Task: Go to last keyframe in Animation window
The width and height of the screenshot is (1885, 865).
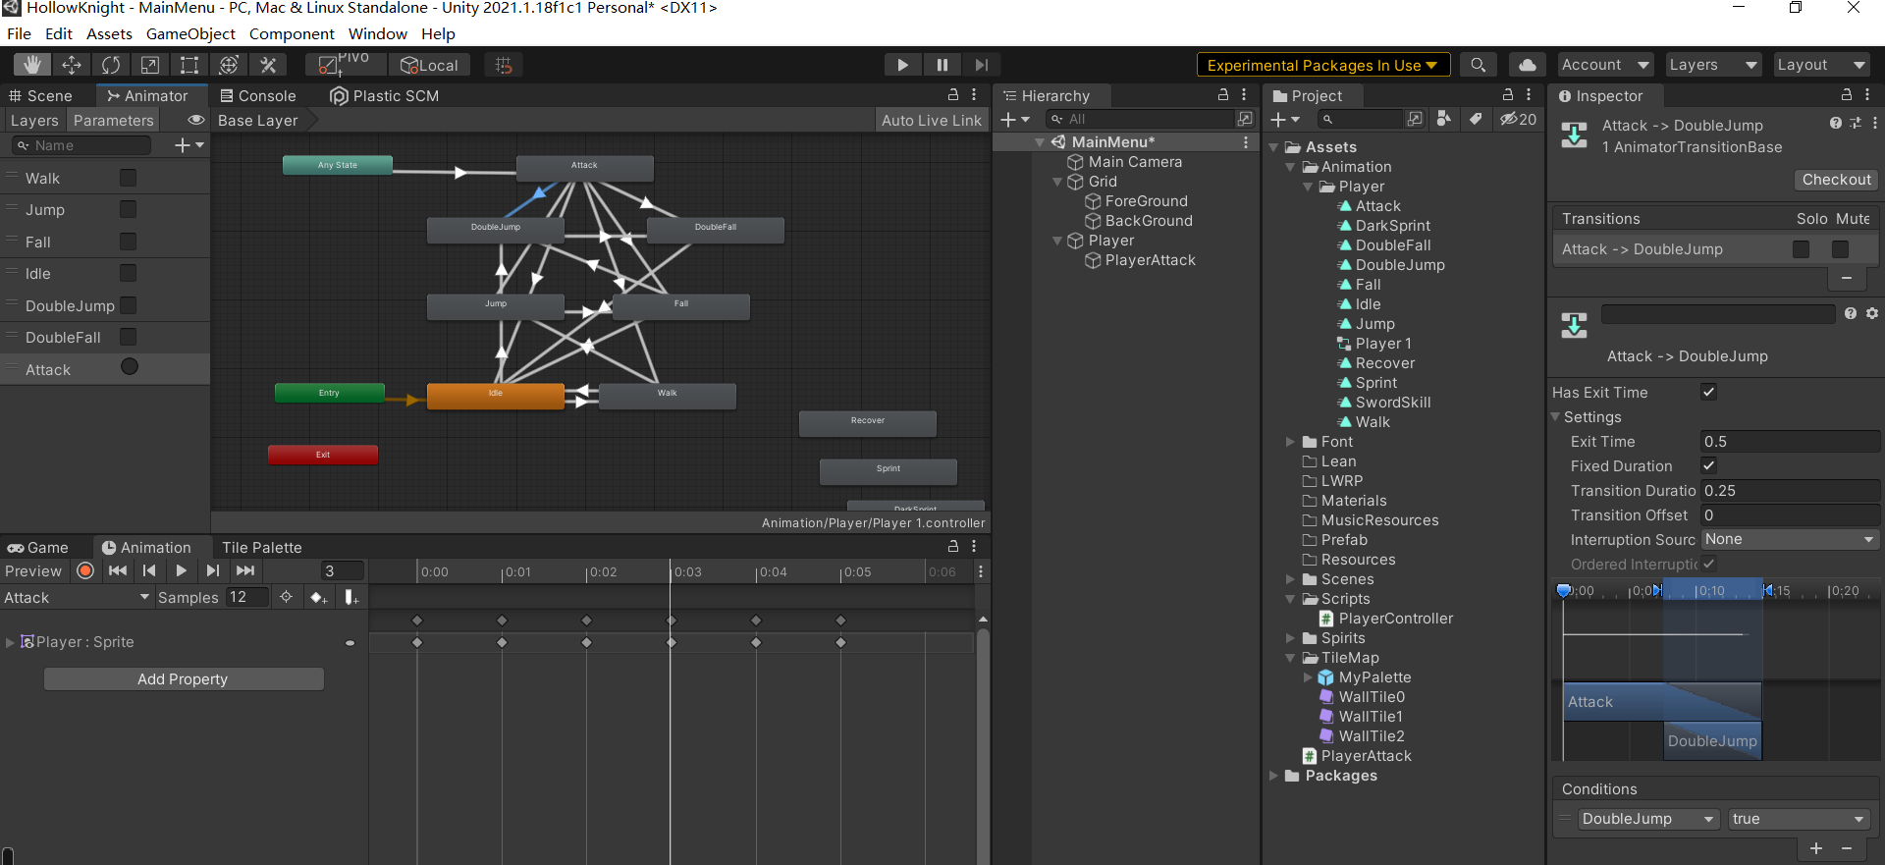Action: 245,570
